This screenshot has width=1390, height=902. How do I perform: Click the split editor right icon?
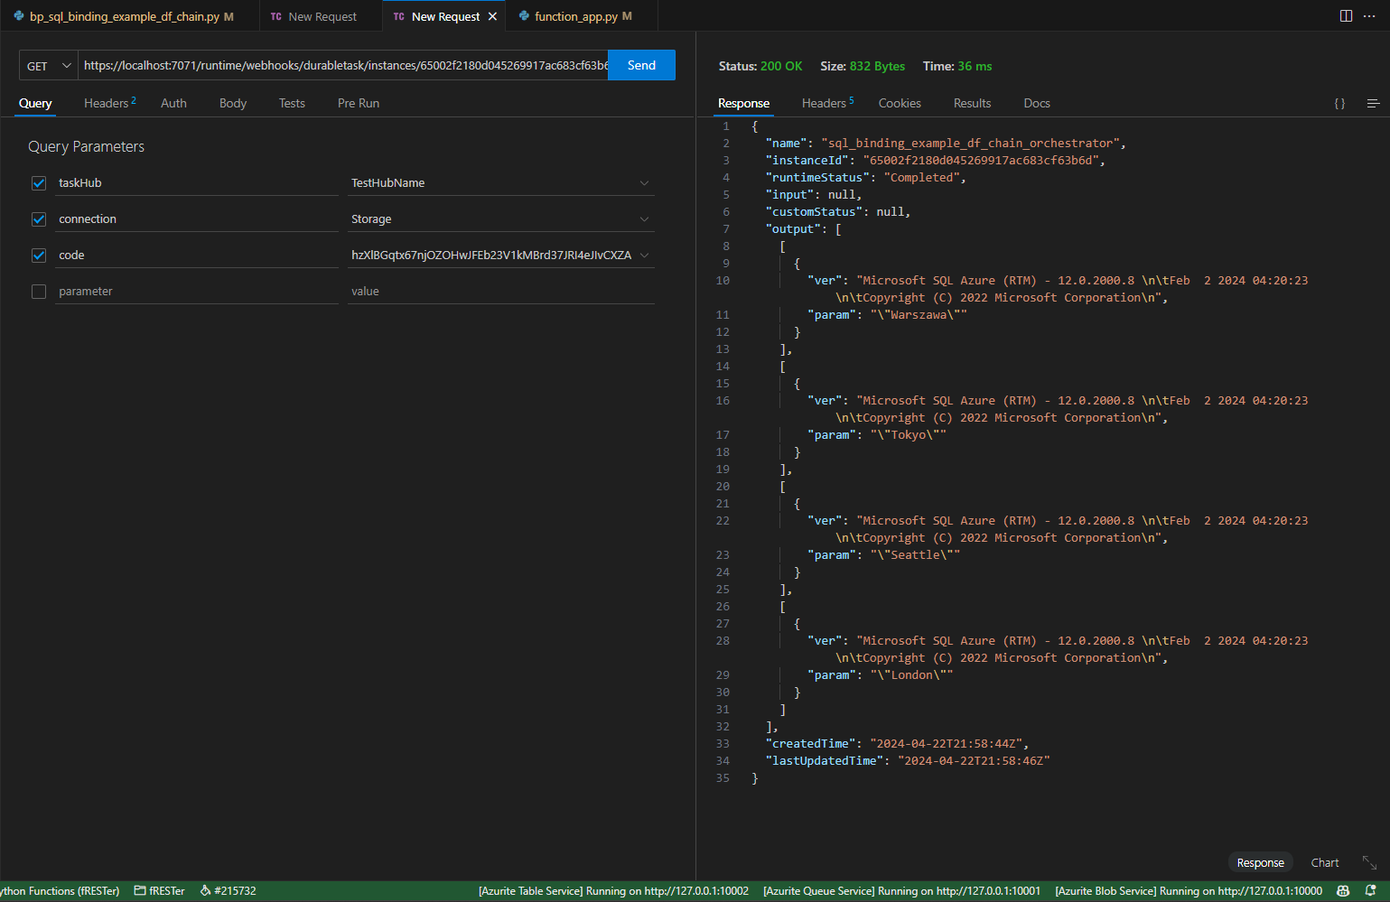pyautogui.click(x=1346, y=16)
